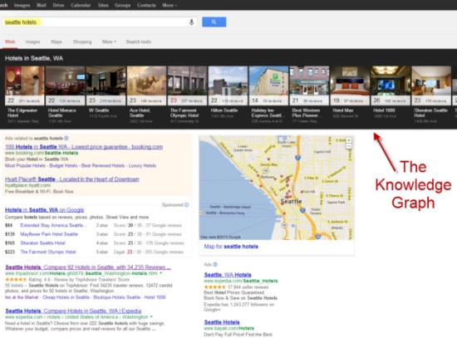Switch to the Images search tab
The height and width of the screenshot is (338, 457).
pos(32,42)
